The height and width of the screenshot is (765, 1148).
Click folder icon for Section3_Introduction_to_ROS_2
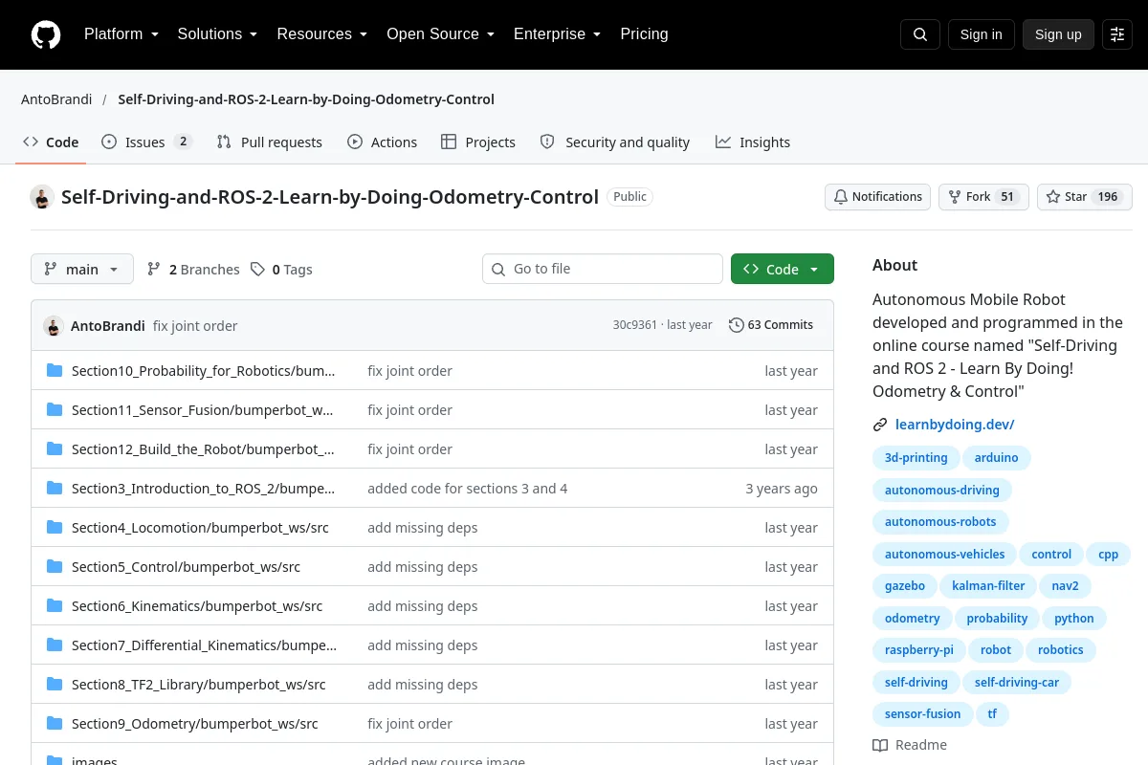pos(55,489)
